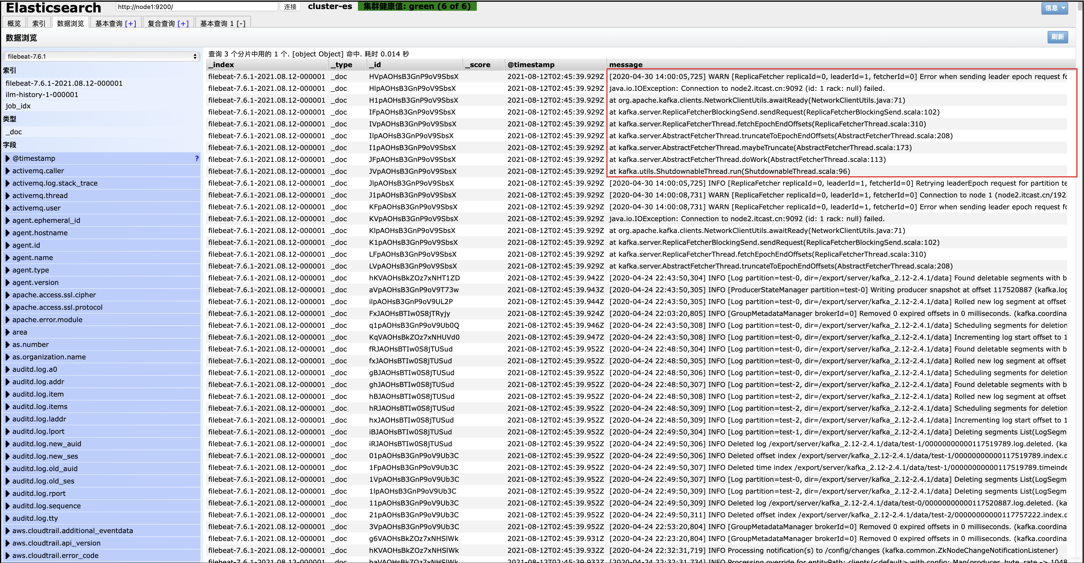1084x563 pixels.
Task: Click the 连接 connect button
Action: (290, 7)
